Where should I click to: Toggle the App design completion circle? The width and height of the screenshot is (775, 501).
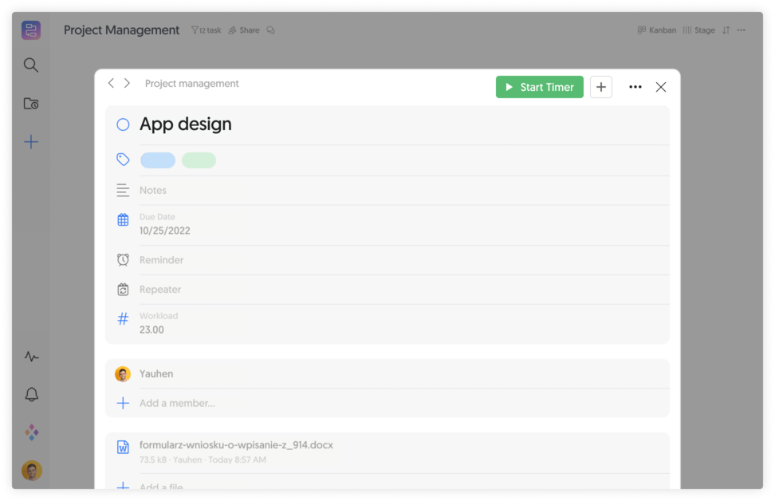pos(122,124)
